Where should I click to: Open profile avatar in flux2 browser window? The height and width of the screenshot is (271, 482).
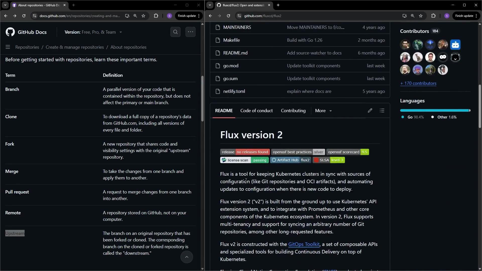pos(447,16)
